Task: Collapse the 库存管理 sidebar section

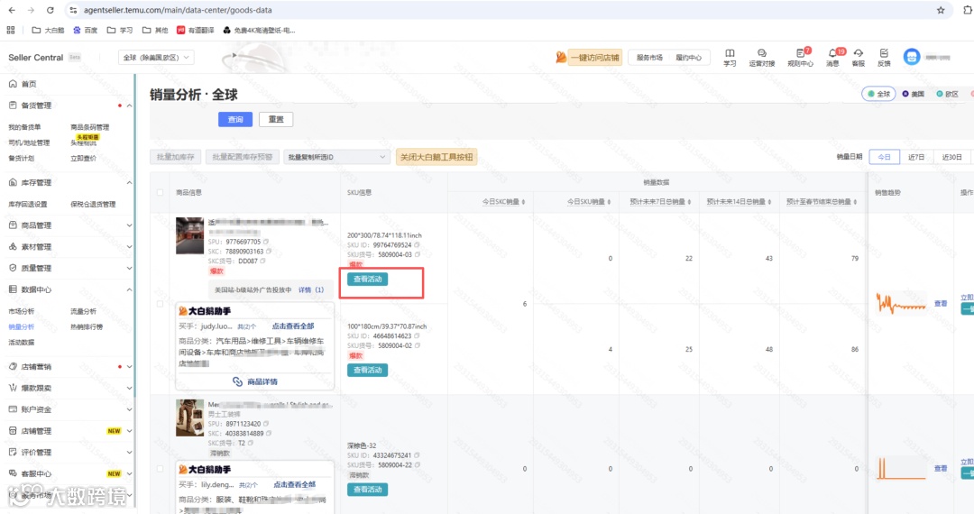Action: [x=129, y=182]
